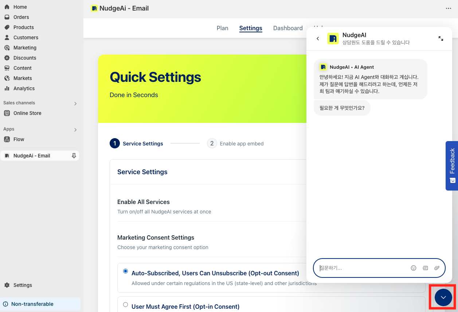Click the Online Store icon
The width and height of the screenshot is (458, 312).
pos(7,113)
